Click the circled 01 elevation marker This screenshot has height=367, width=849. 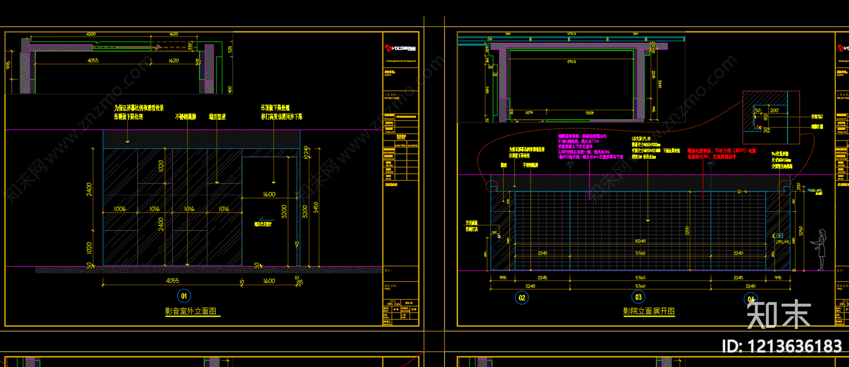coord(184,296)
